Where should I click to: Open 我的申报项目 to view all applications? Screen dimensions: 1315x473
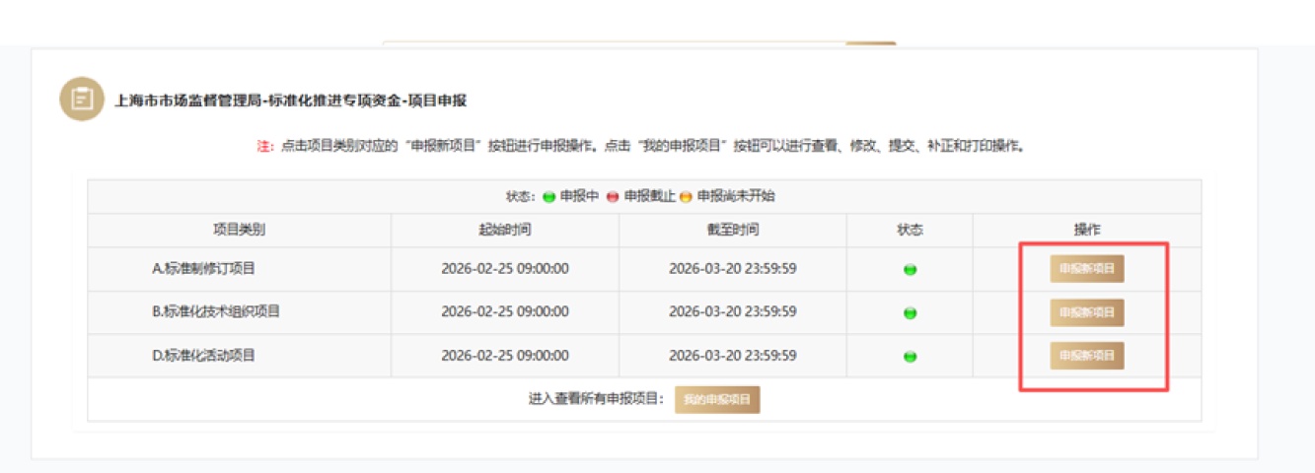tap(717, 400)
